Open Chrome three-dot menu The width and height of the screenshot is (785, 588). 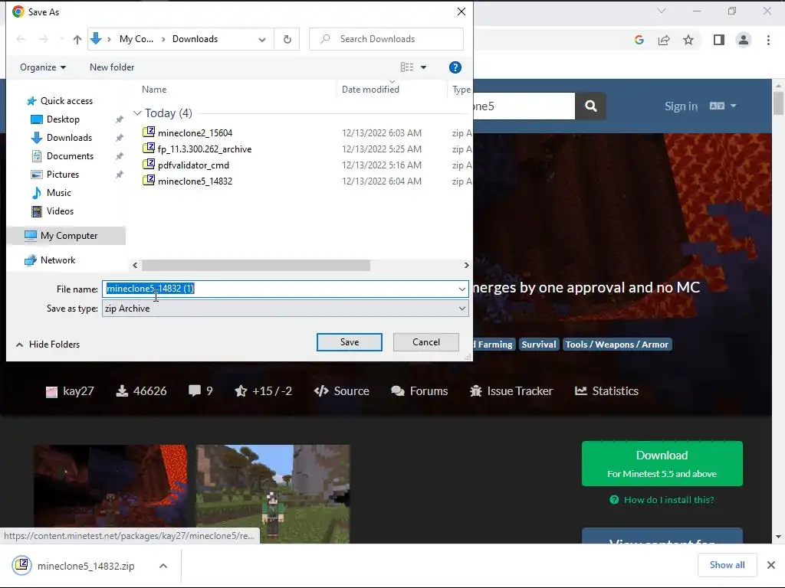pos(768,40)
